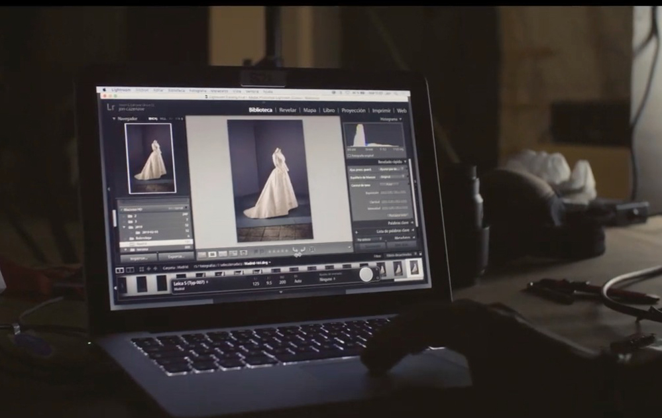Open Survey view from the toolbar
This screenshot has width=662, height=418.
(233, 253)
